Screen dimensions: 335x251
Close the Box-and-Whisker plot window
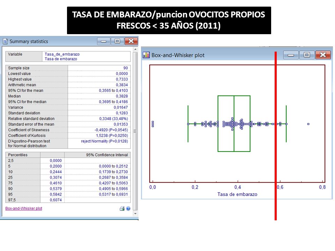coord(323,55)
